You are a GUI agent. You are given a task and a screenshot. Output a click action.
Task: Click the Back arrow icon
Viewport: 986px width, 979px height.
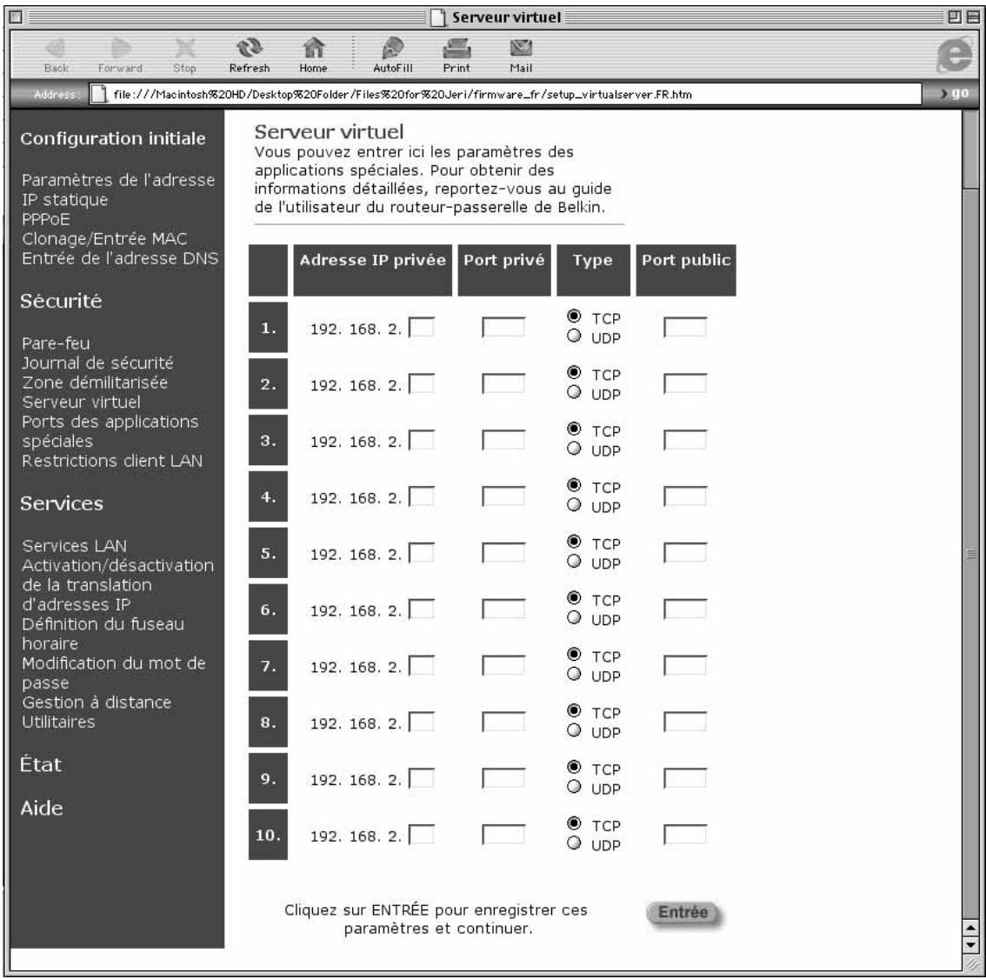tap(56, 49)
